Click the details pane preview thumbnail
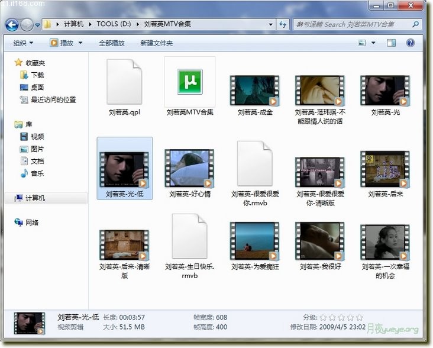Viewport: 433px width, 348px height. [30, 323]
